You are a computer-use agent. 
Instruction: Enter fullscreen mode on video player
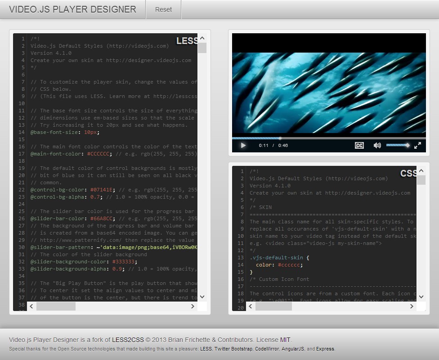417,146
